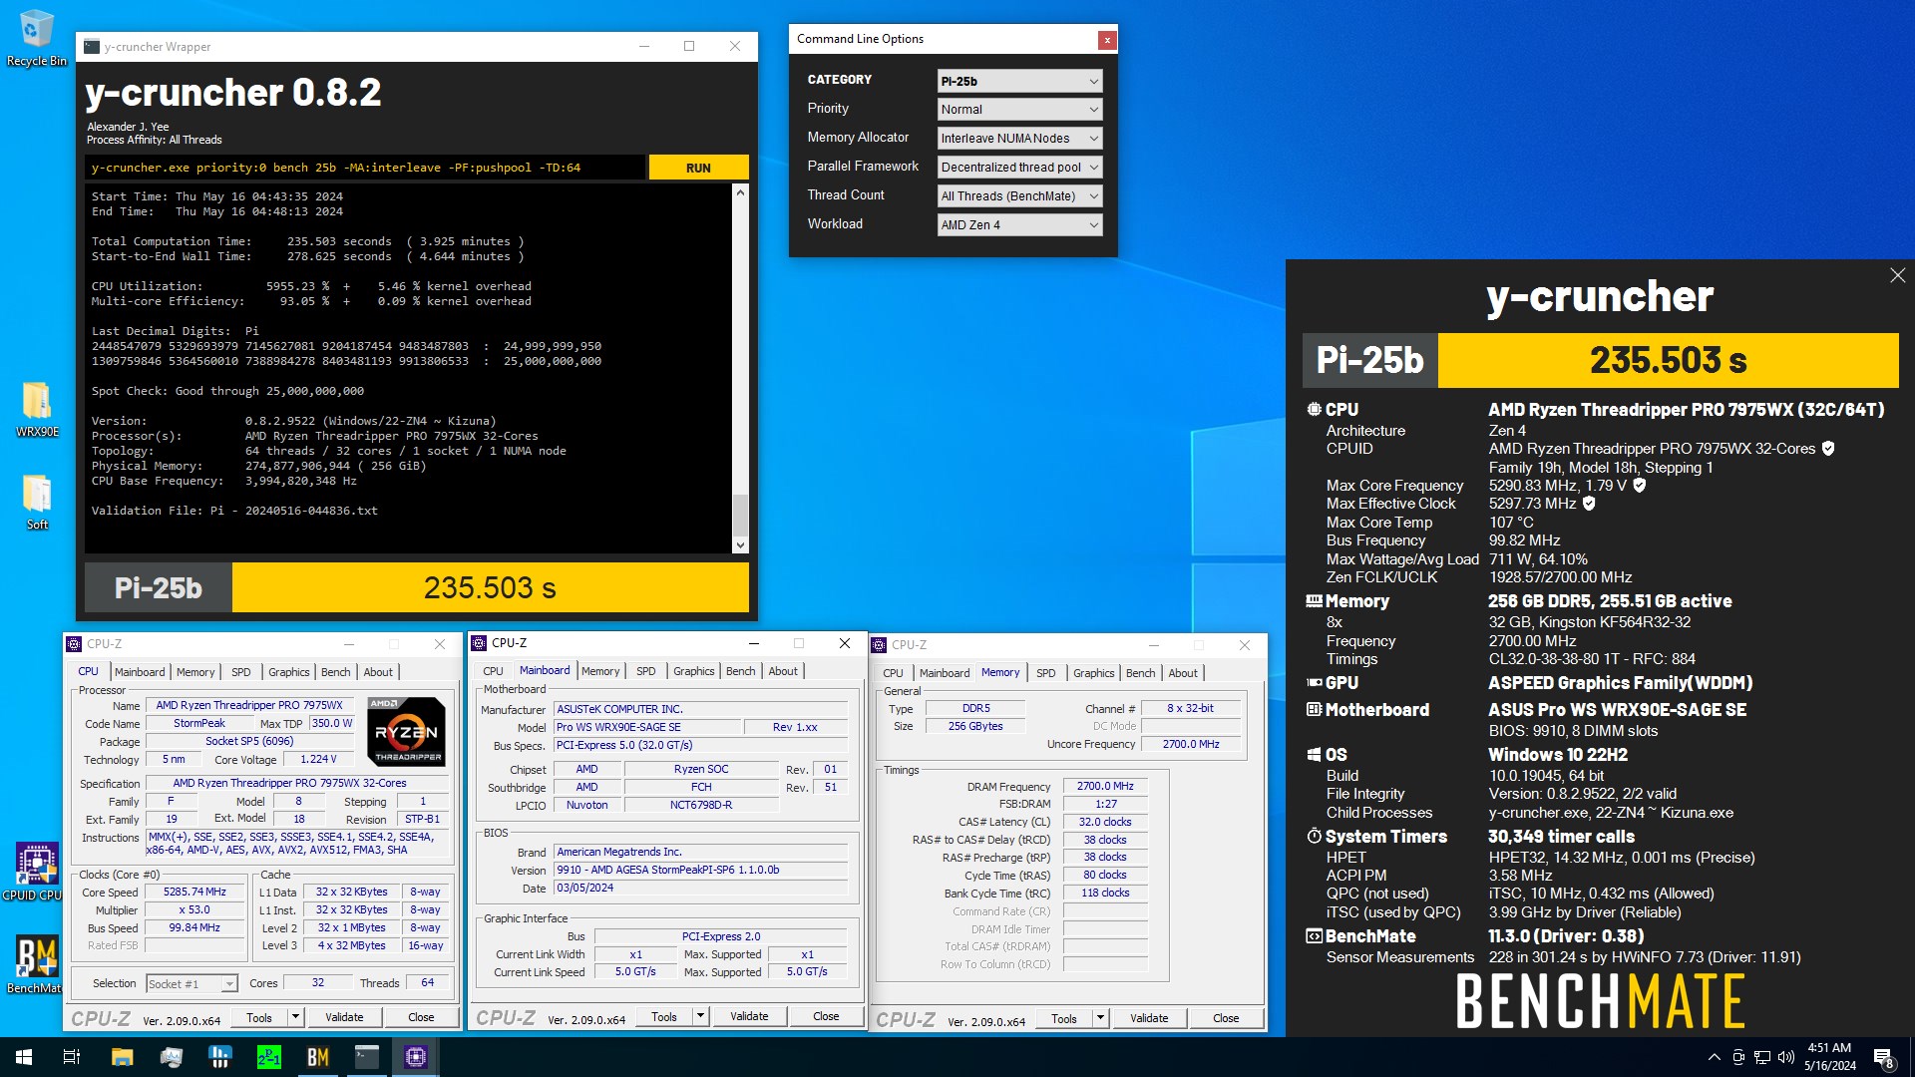
Task: Open the network icon in system tray
Action: pyautogui.click(x=1762, y=1057)
